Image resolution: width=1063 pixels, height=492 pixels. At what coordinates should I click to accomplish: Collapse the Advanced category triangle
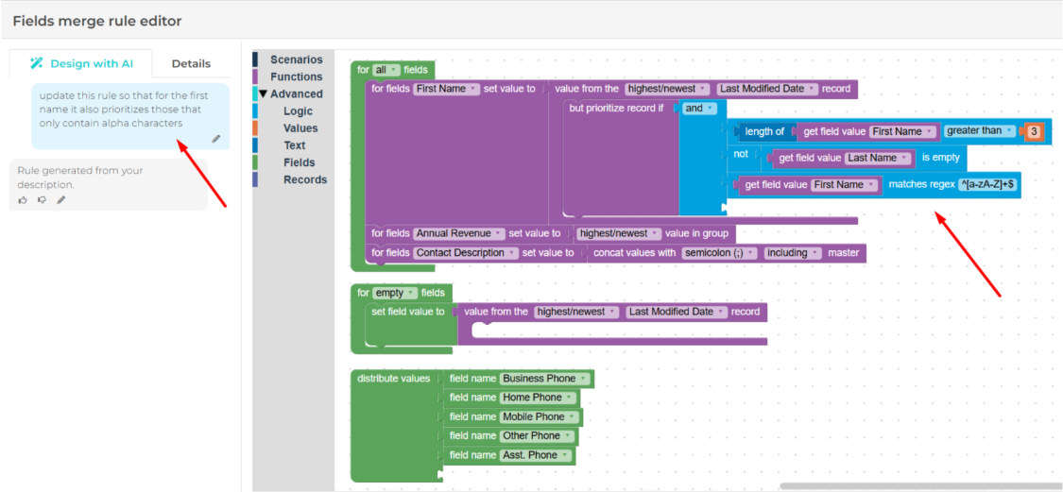(263, 94)
